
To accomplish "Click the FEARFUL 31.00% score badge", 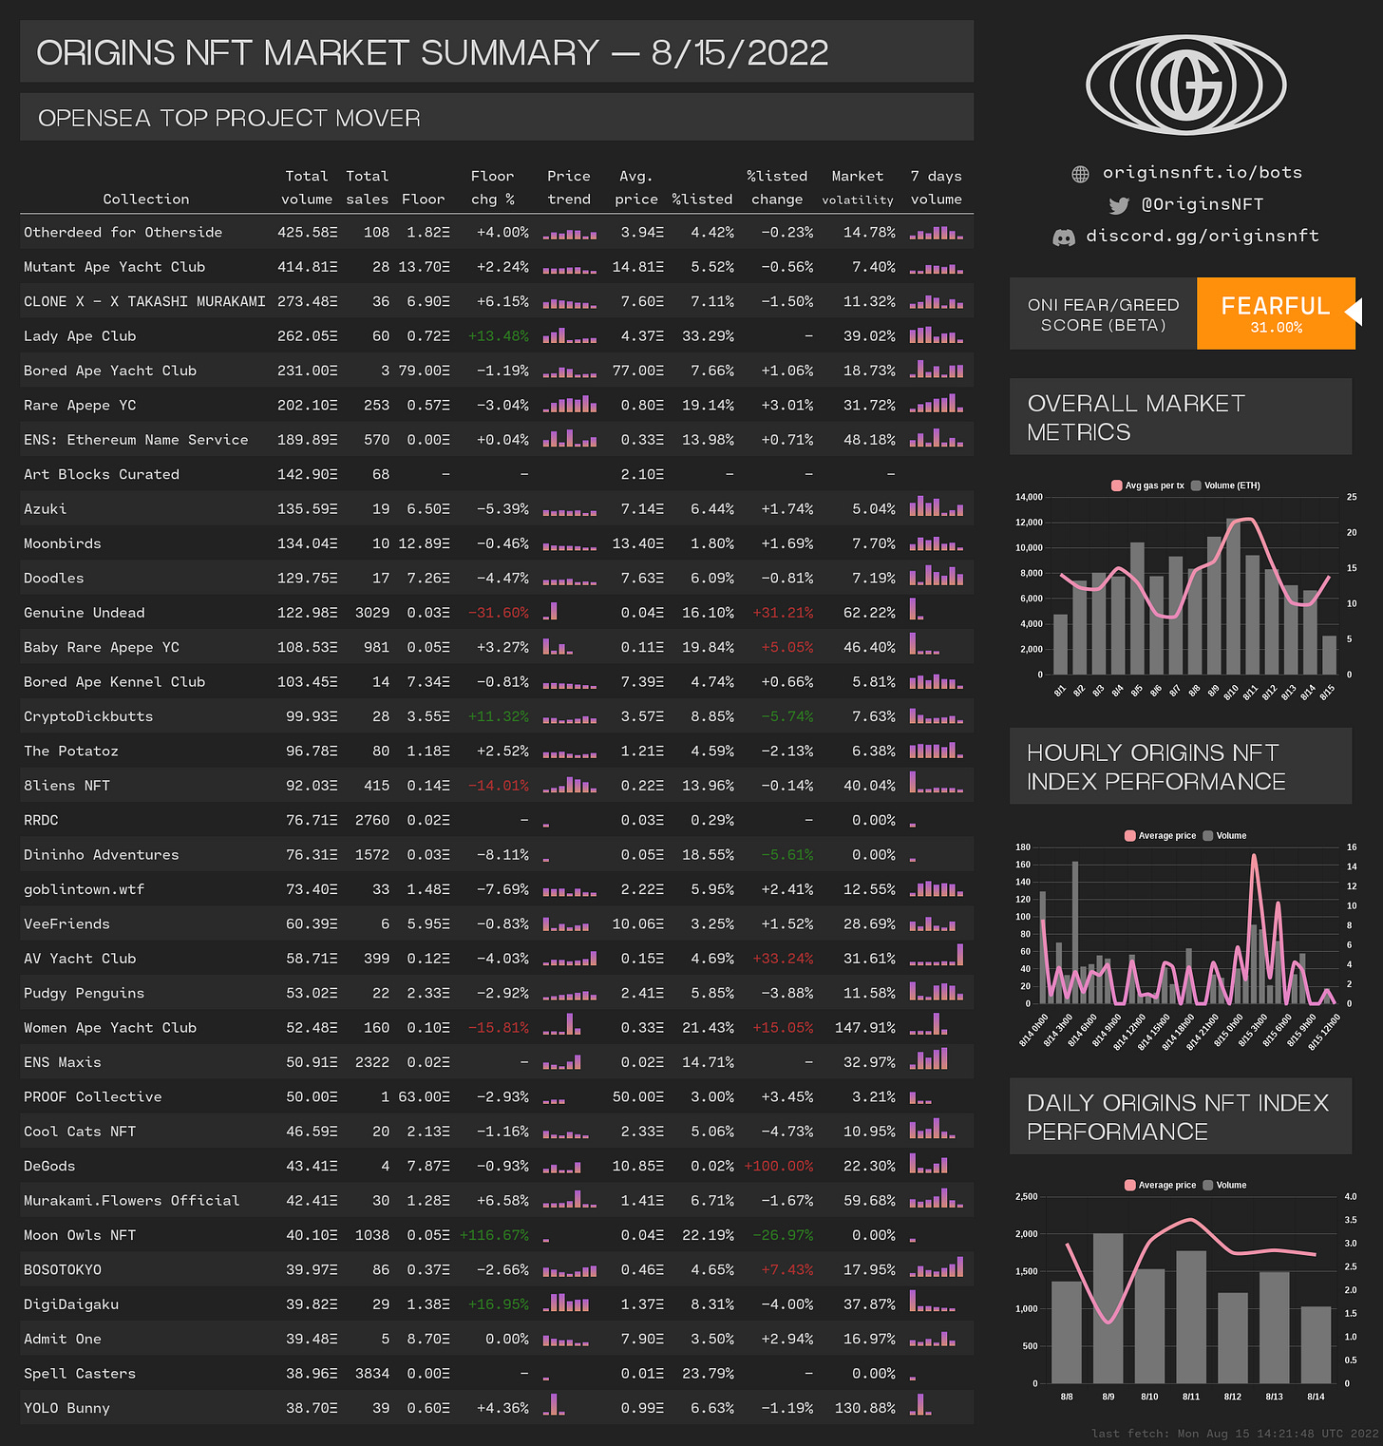I will [x=1276, y=314].
